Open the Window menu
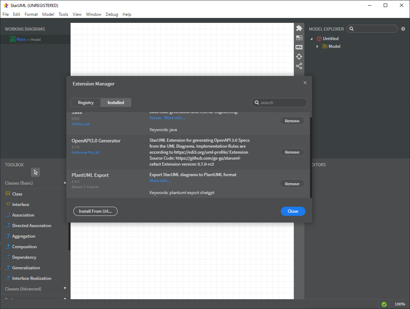410x309 pixels. (94, 14)
